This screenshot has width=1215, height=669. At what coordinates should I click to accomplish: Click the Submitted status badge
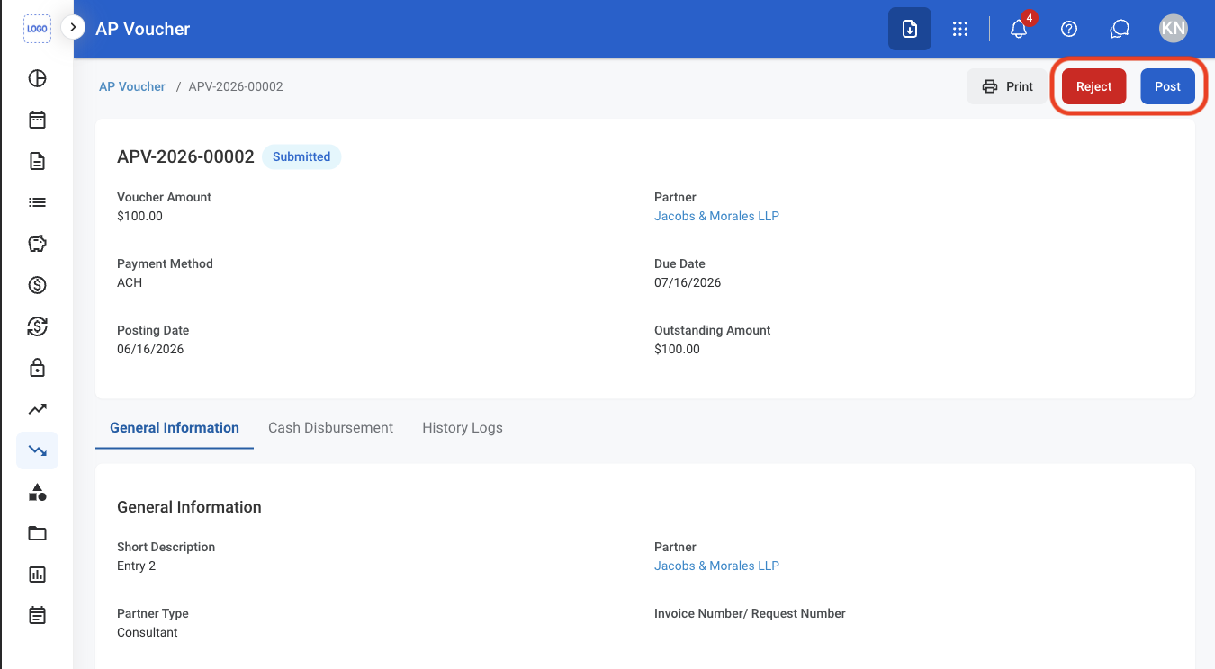coord(301,156)
